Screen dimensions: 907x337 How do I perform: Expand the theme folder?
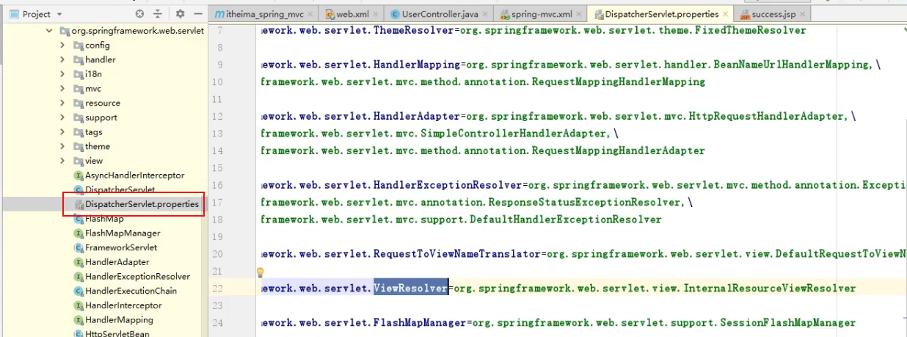point(63,146)
